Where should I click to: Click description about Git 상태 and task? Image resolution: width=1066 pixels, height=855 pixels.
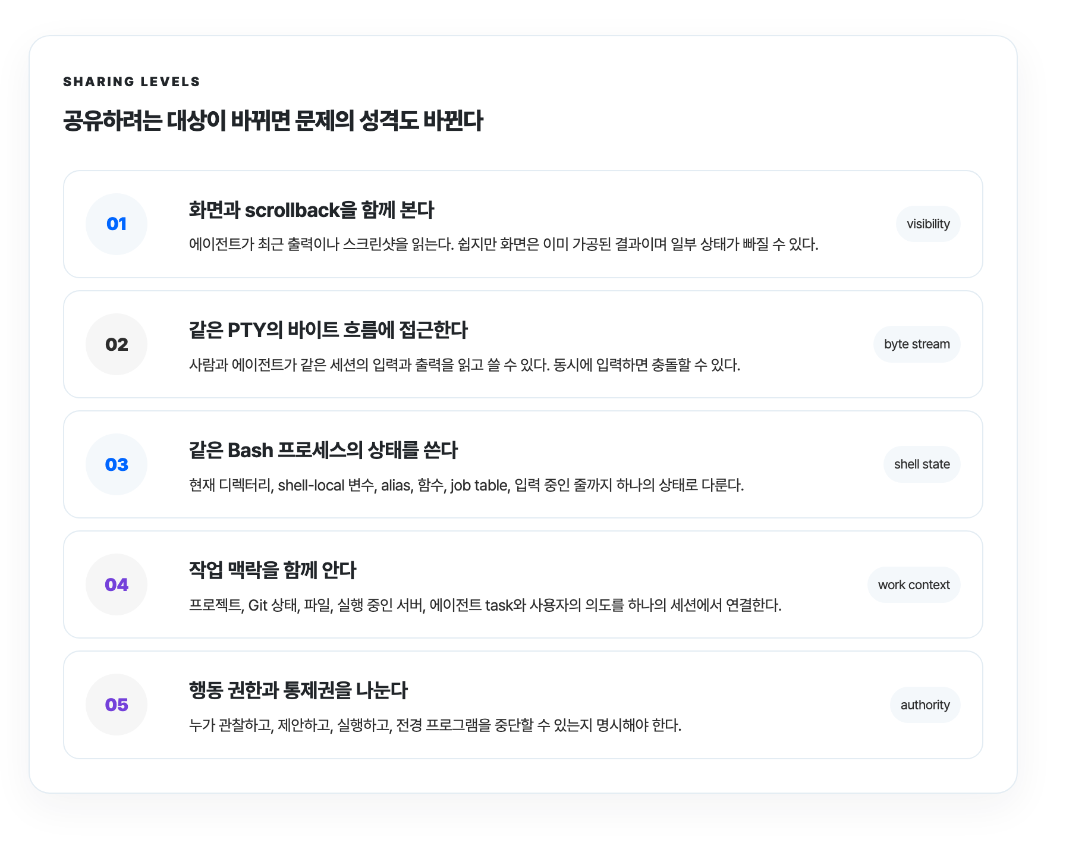click(x=485, y=605)
